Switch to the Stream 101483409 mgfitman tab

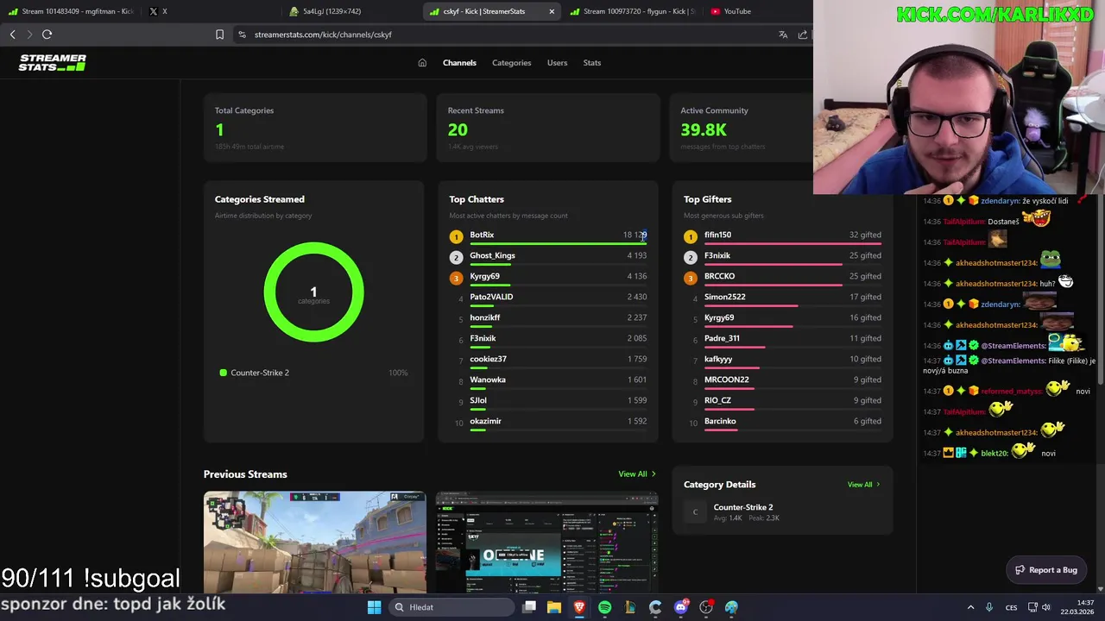[71, 11]
